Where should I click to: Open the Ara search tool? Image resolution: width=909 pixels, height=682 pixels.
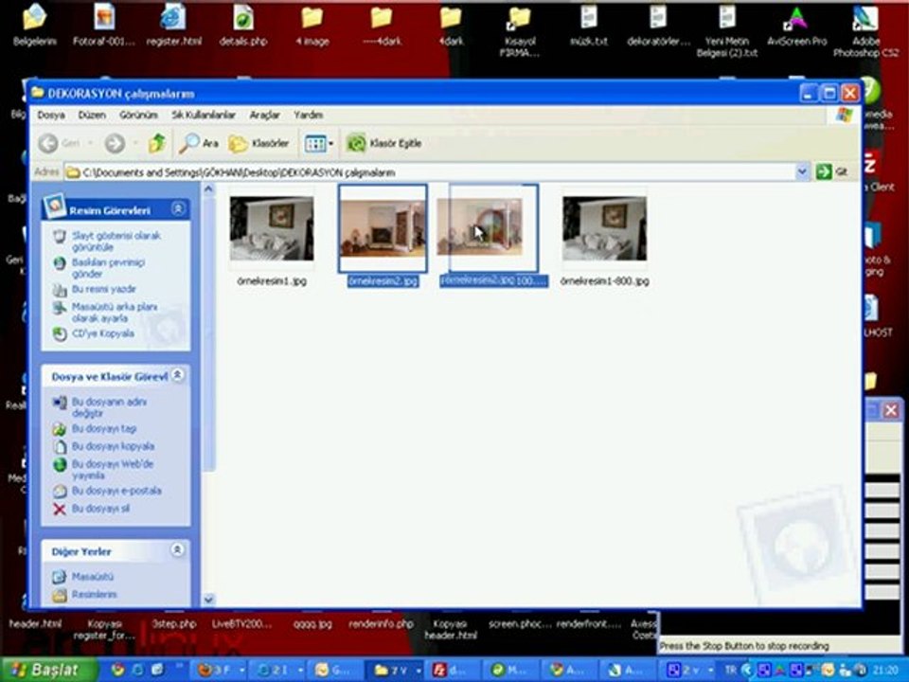(x=199, y=143)
